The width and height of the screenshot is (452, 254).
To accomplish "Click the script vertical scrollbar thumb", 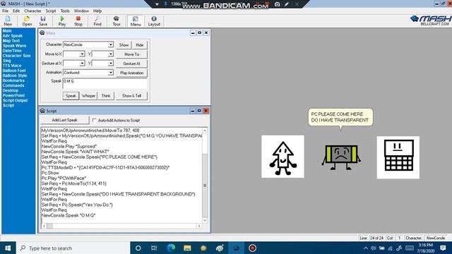I will click(x=205, y=185).
